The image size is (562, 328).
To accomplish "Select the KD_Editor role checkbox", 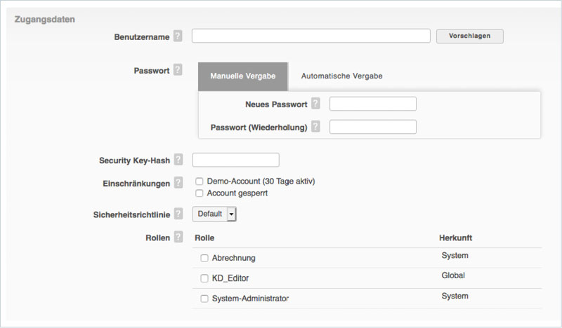I will 204,278.
